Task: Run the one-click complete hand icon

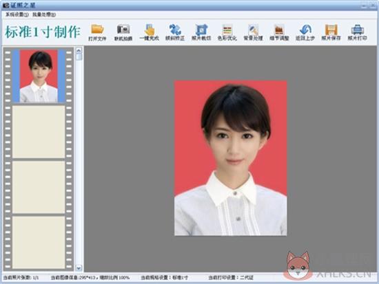Action: click(150, 30)
